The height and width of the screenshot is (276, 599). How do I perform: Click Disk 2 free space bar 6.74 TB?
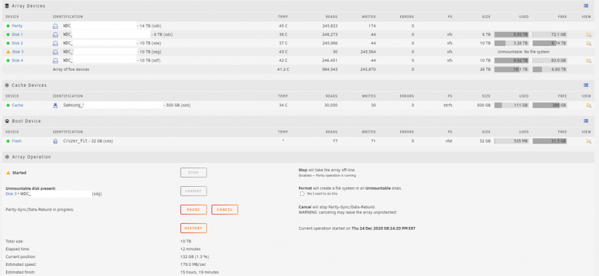(x=550, y=43)
